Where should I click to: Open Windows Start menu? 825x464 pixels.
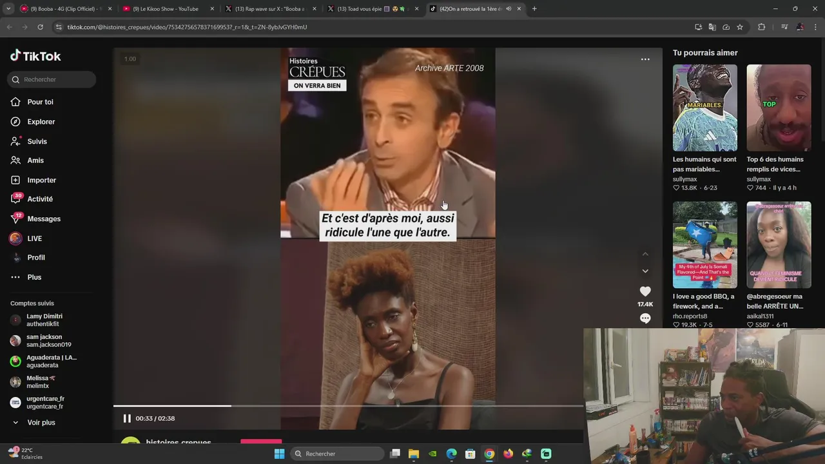[279, 454]
